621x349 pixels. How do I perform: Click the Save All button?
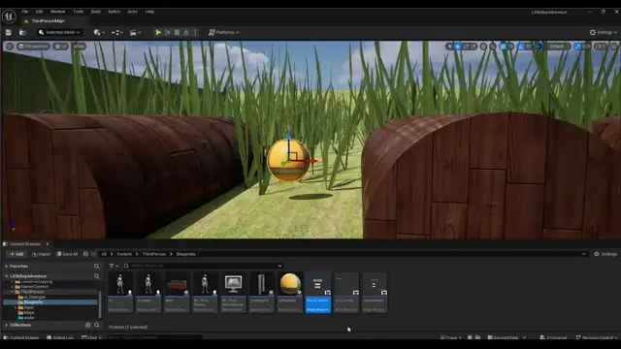pos(67,254)
